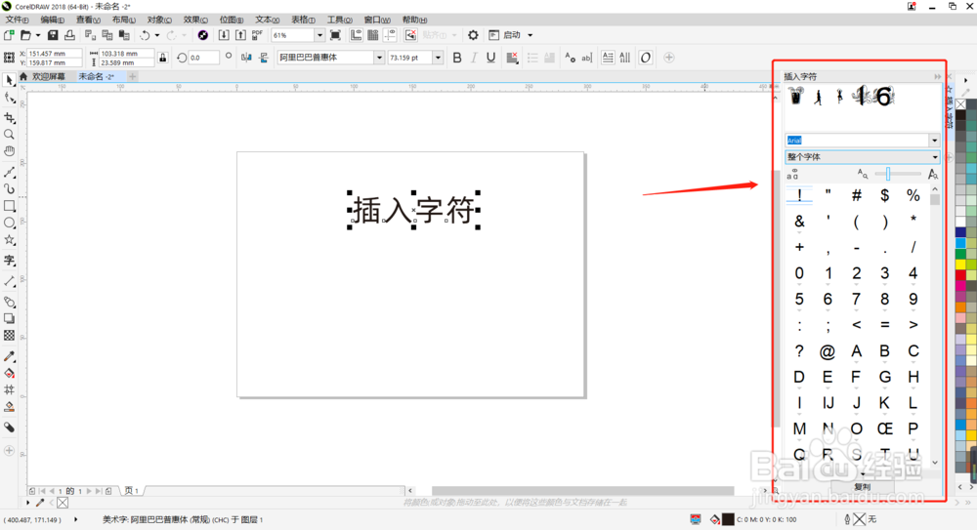Select the Crop tool

click(x=9, y=117)
